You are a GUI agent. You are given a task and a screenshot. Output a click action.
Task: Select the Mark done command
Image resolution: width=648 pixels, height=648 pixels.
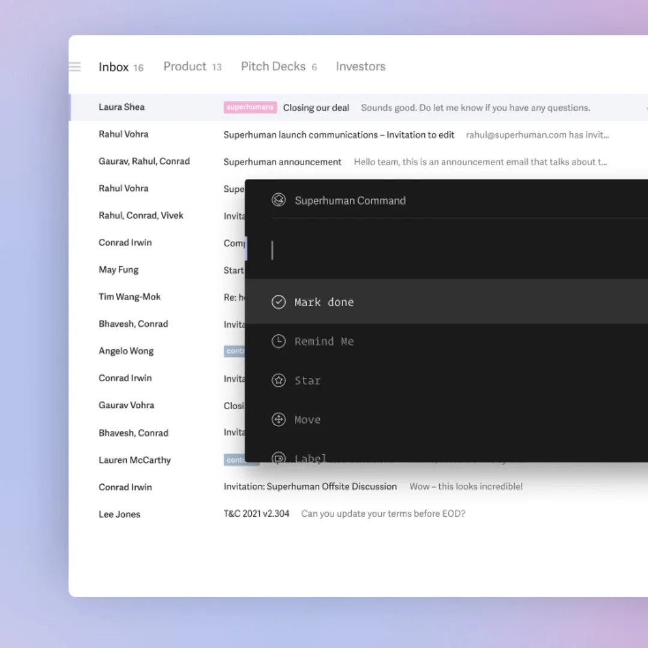point(446,302)
